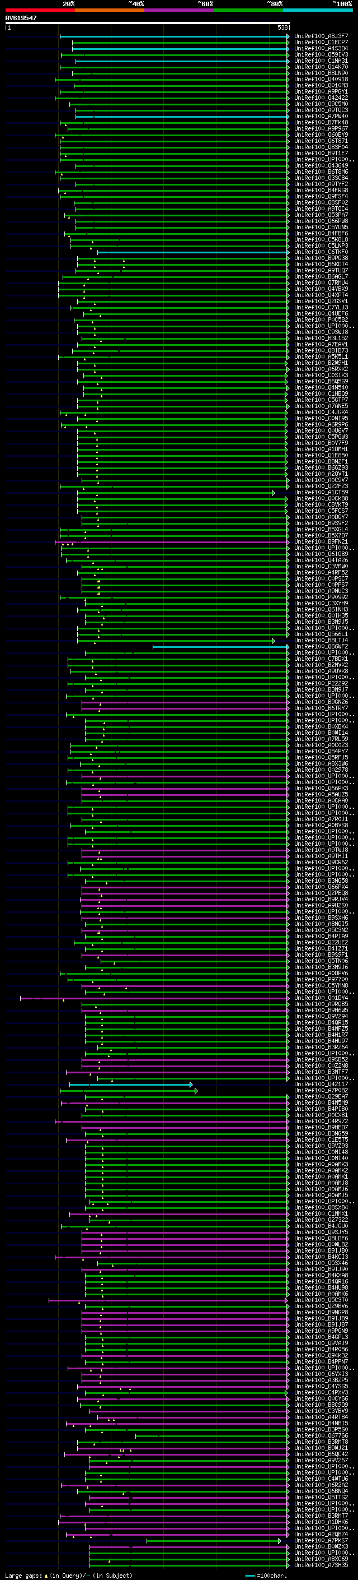Image resolution: width=358 pixels, height=1580 pixels.
Task: Select hit label UniRef100_Q9CR62
Action: click(321, 863)
